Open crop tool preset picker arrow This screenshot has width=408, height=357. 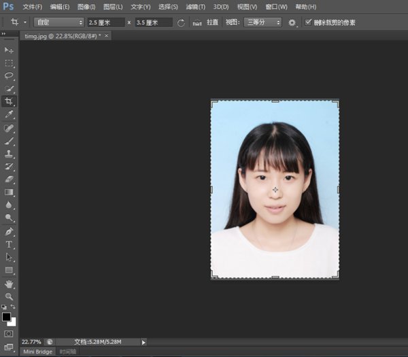tap(25, 22)
